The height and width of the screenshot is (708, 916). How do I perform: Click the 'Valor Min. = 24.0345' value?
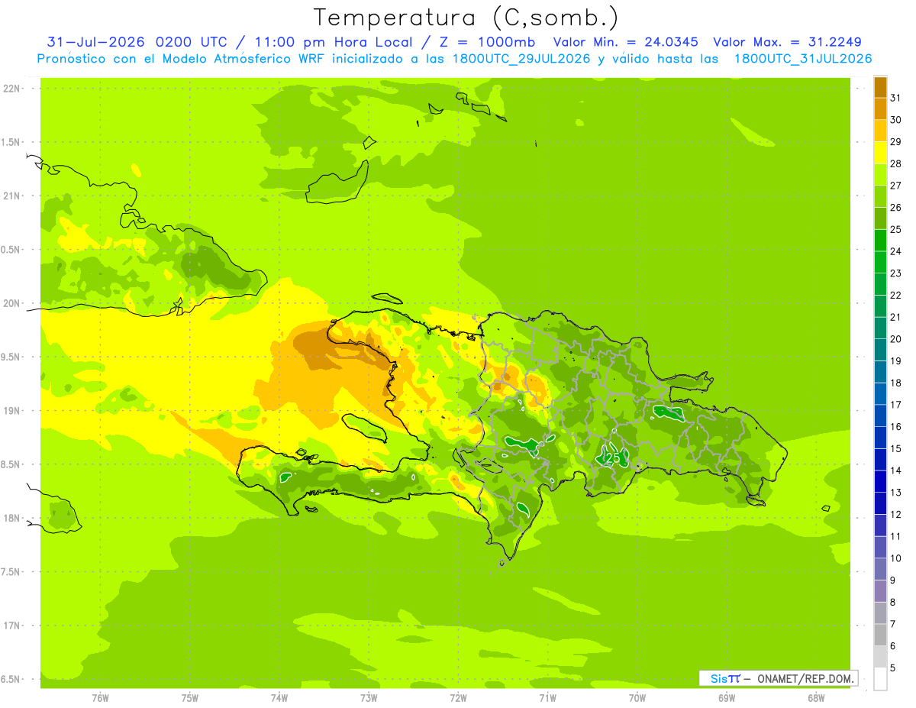(x=625, y=42)
